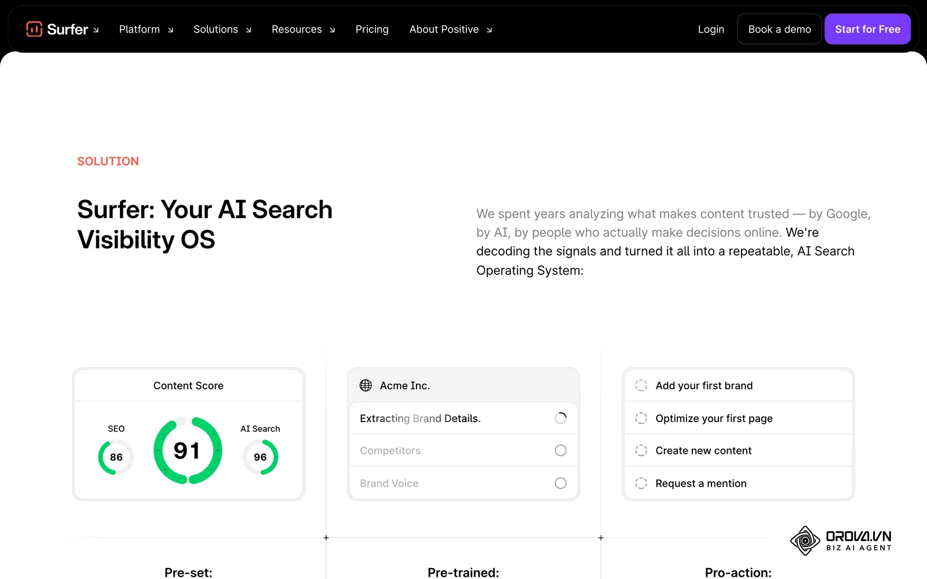
Task: Click the SOLUTION section label
Action: 108,162
